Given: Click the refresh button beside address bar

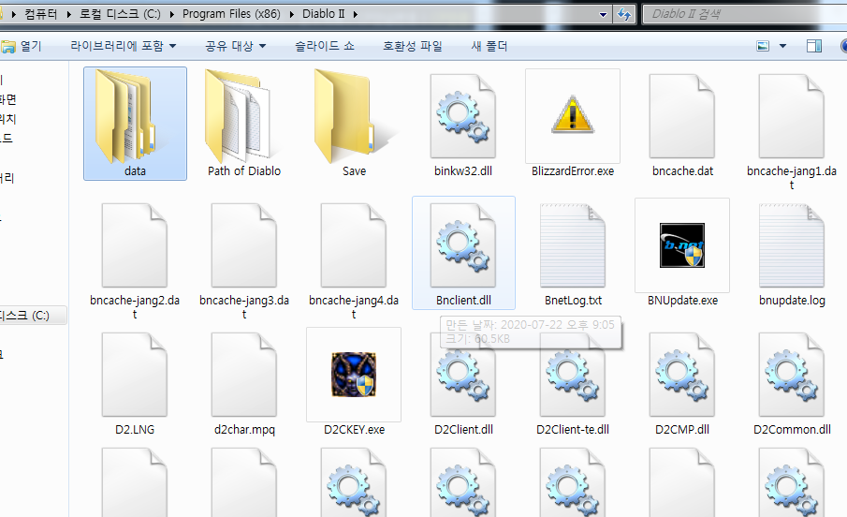Looking at the screenshot, I should 624,14.
